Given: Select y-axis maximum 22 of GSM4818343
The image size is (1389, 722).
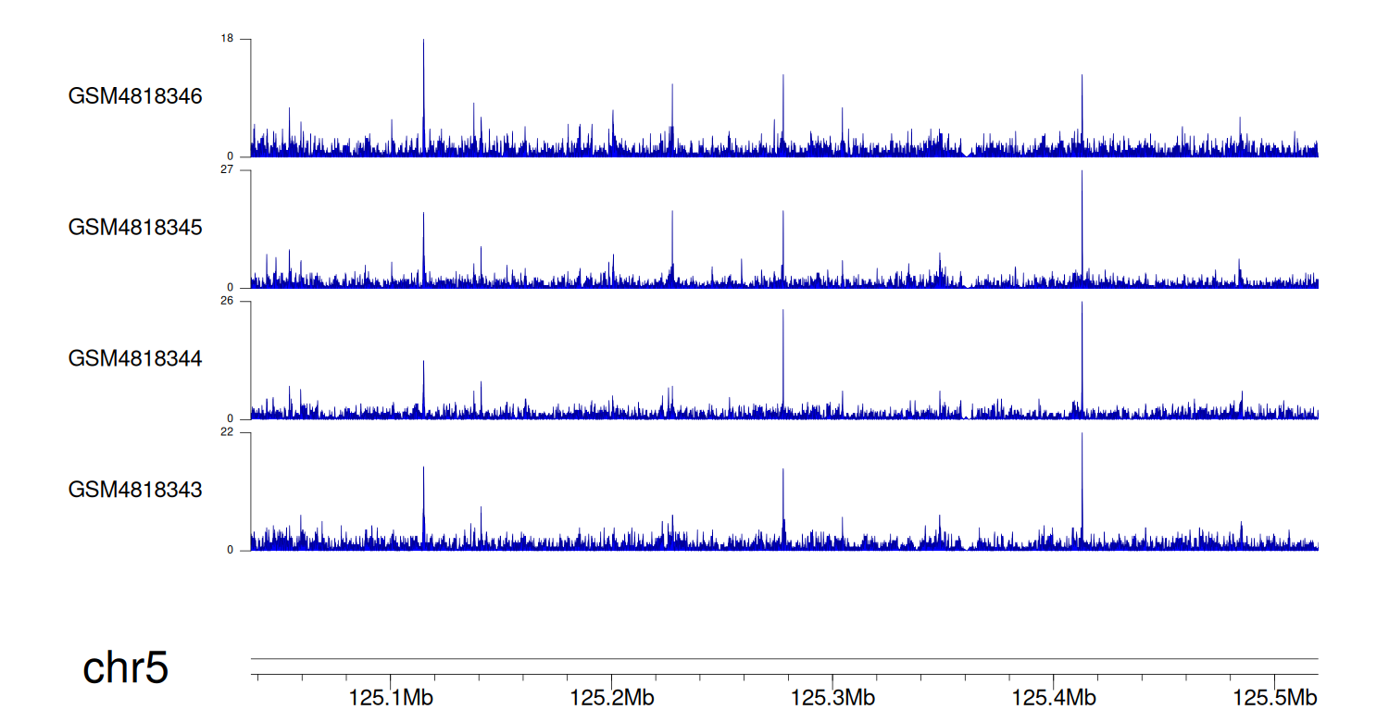Looking at the screenshot, I should [228, 432].
